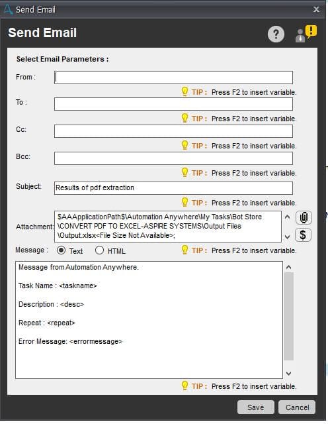Click the paperclip attach file icon

[304, 217]
